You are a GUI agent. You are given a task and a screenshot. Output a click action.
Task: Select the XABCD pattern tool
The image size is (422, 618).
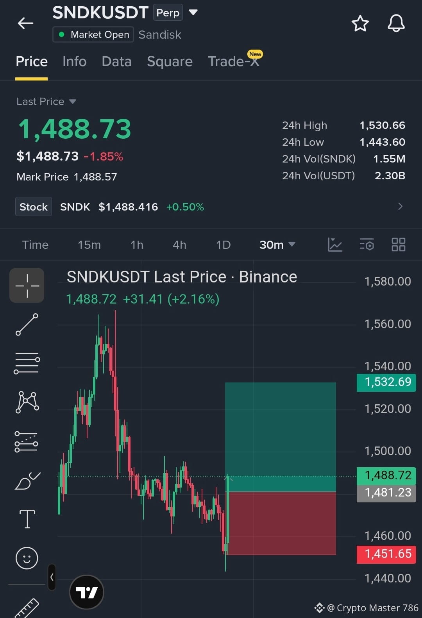click(27, 402)
